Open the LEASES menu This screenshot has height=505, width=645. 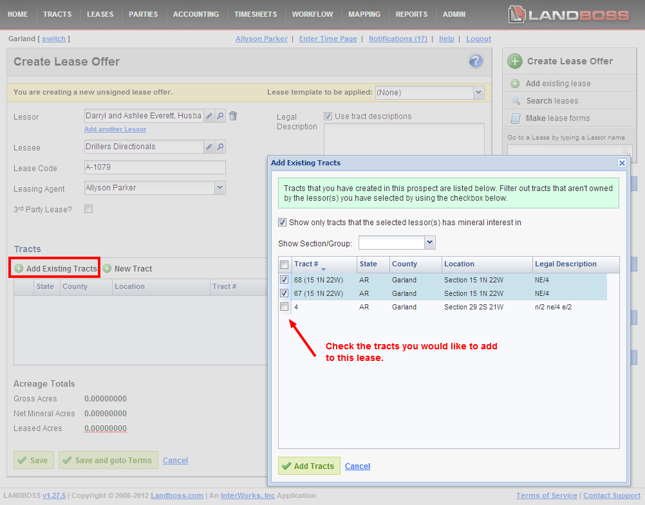100,14
